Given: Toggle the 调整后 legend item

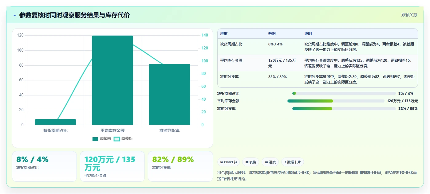Looking at the screenshot, I should click(123, 139).
